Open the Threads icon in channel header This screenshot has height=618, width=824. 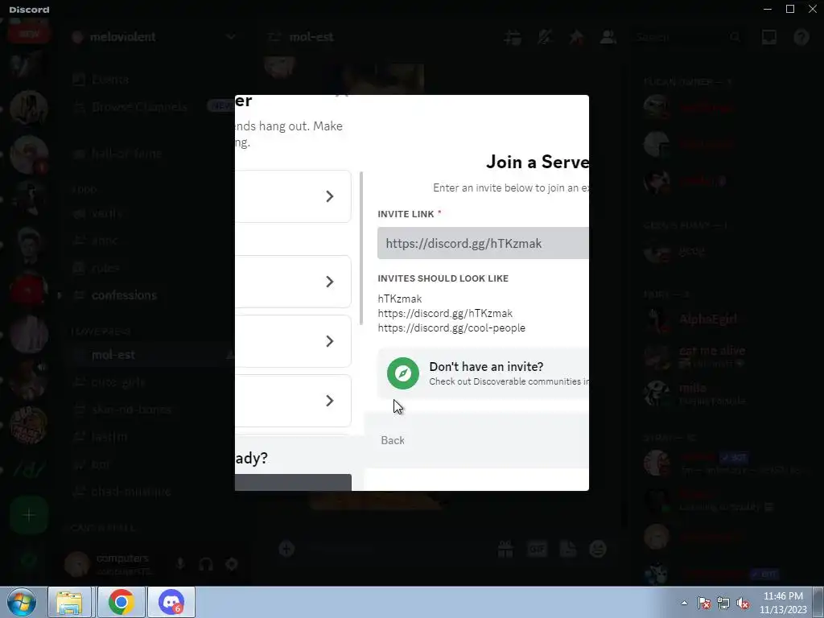point(513,37)
